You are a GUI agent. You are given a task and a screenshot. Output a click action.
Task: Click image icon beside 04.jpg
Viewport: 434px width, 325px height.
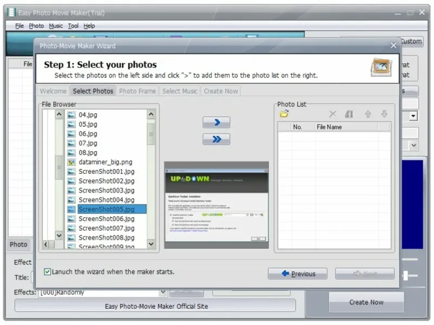(x=72, y=115)
